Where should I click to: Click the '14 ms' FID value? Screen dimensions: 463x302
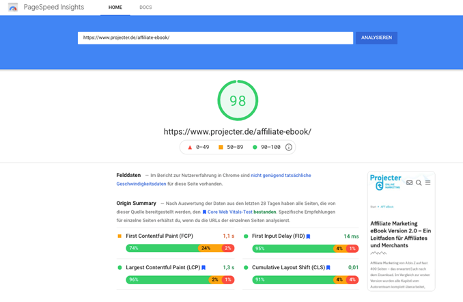coord(351,236)
